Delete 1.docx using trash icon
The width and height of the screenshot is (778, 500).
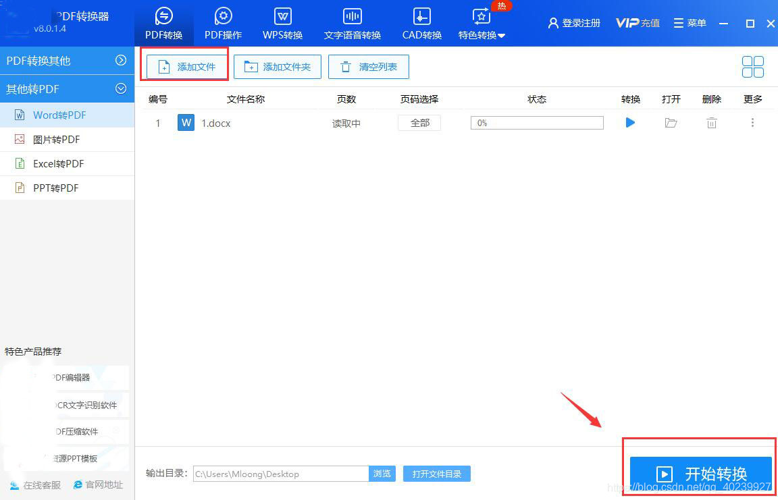point(712,122)
